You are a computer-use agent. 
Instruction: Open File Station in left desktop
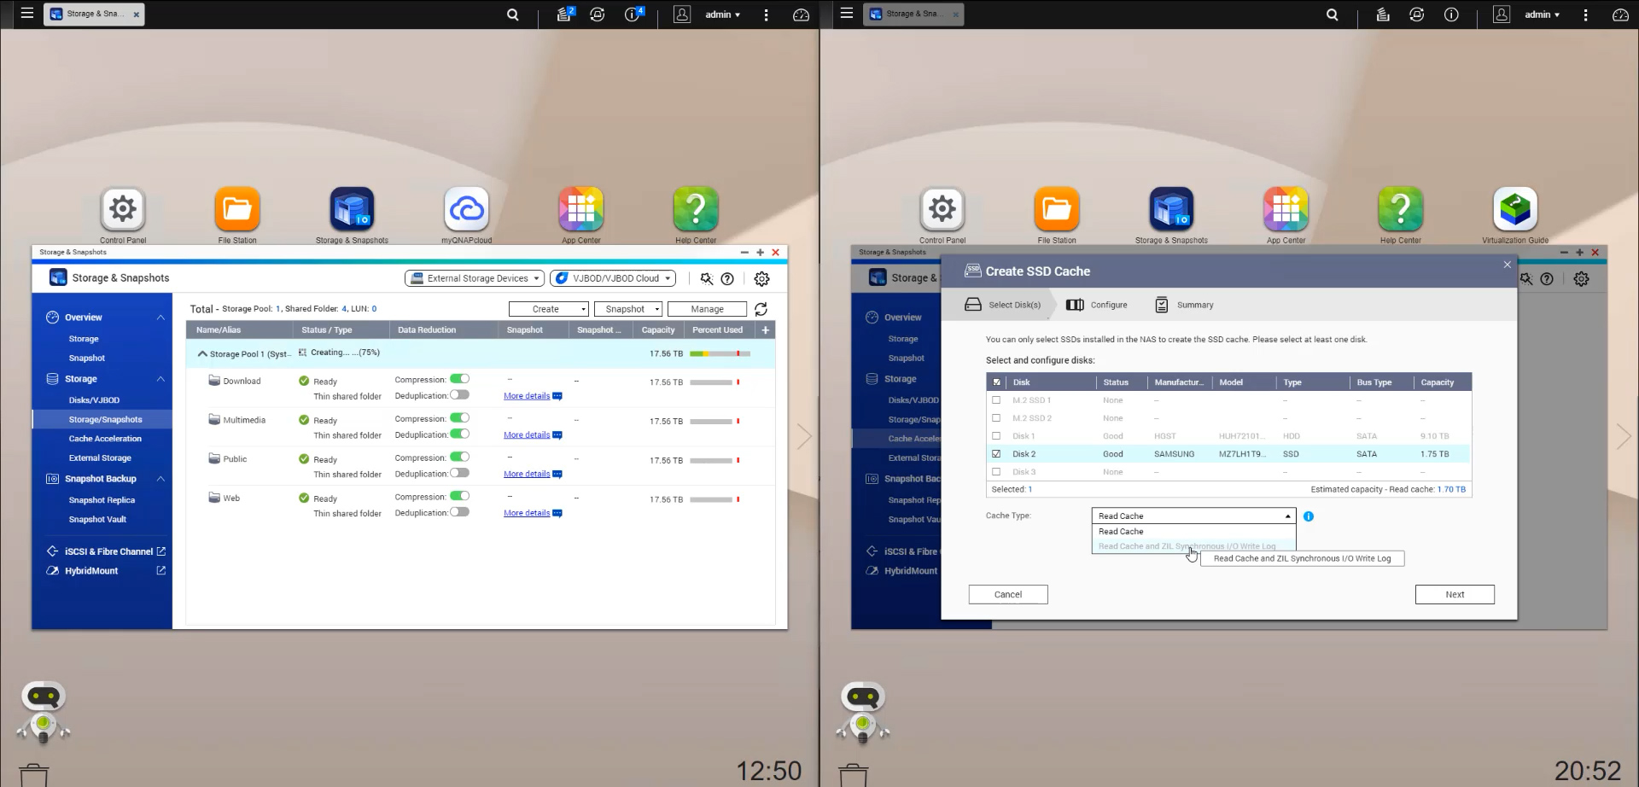click(x=237, y=210)
